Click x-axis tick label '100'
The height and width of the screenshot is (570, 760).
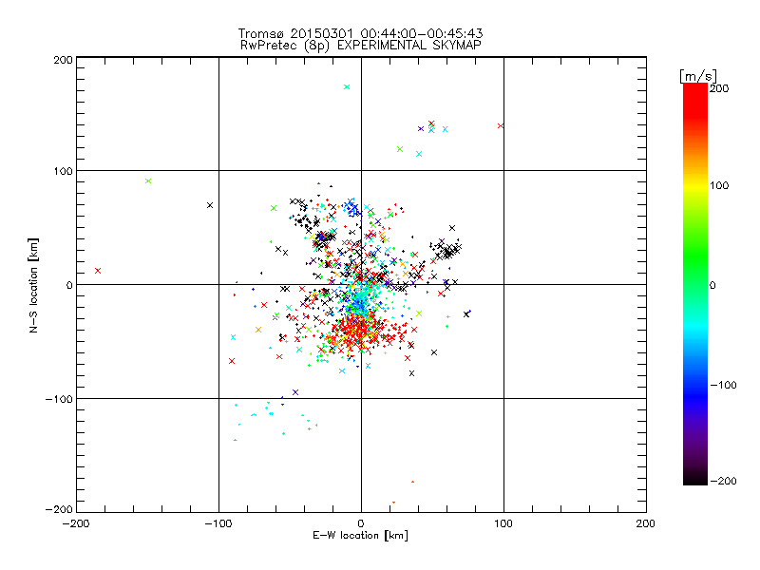503,524
